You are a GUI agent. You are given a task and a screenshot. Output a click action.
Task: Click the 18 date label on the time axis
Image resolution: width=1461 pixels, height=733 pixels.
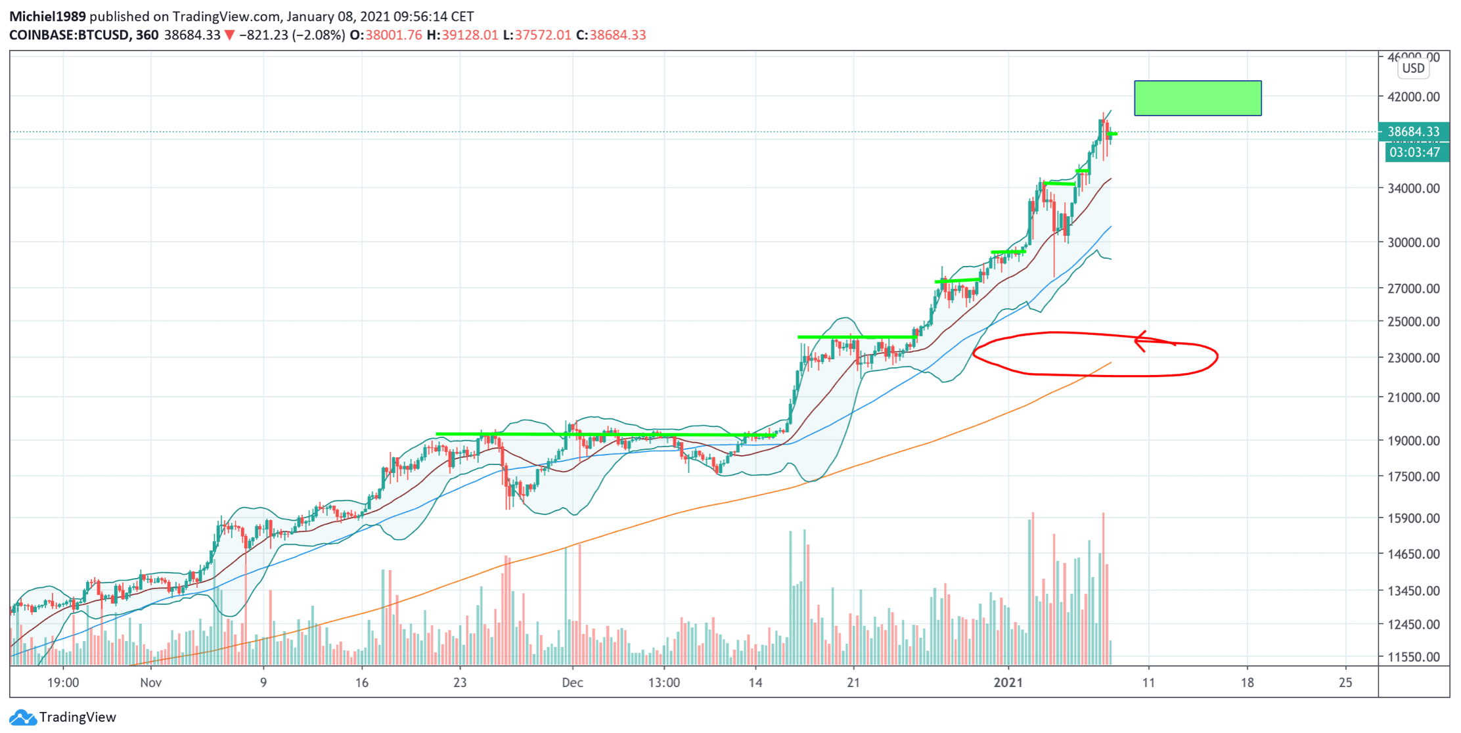tap(1247, 683)
